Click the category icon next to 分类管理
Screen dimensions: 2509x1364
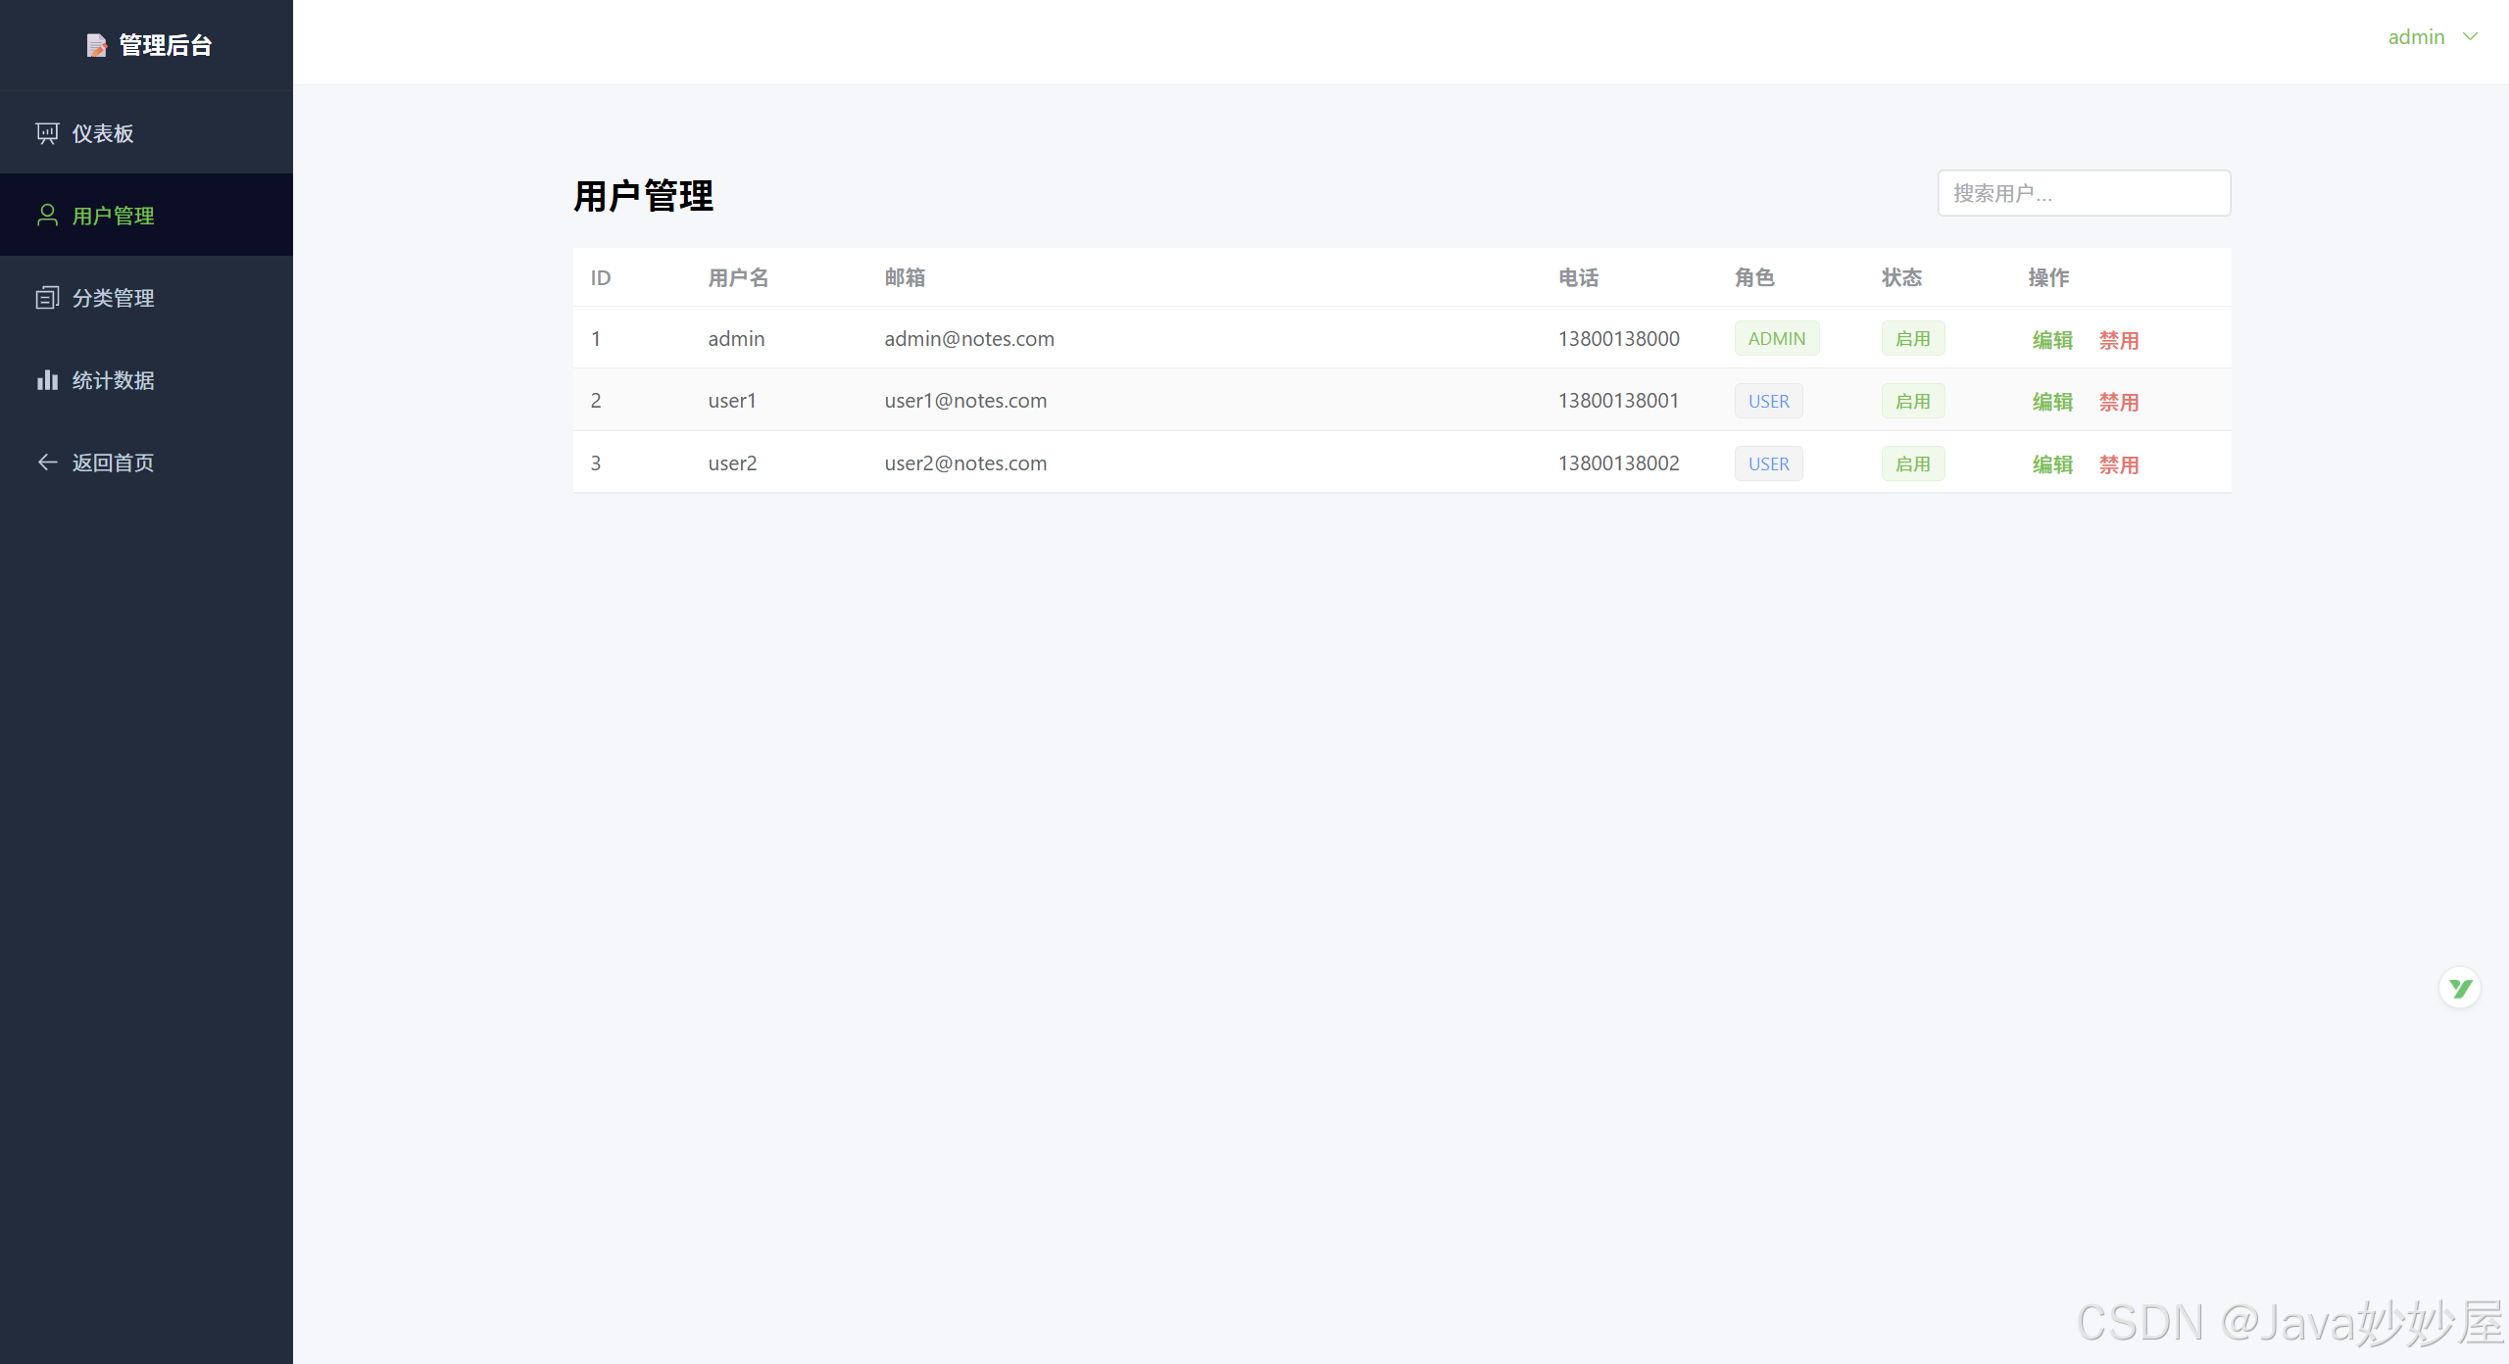tap(47, 298)
